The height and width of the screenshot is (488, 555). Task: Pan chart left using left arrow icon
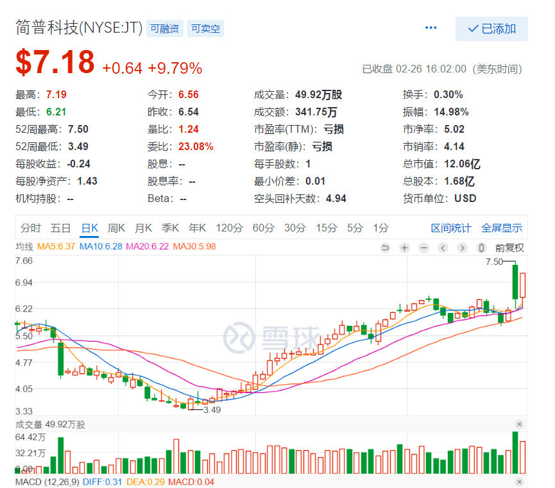point(443,247)
